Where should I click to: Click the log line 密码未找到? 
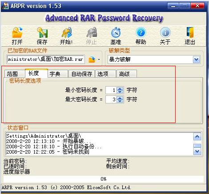pyautogui.click(x=48, y=152)
